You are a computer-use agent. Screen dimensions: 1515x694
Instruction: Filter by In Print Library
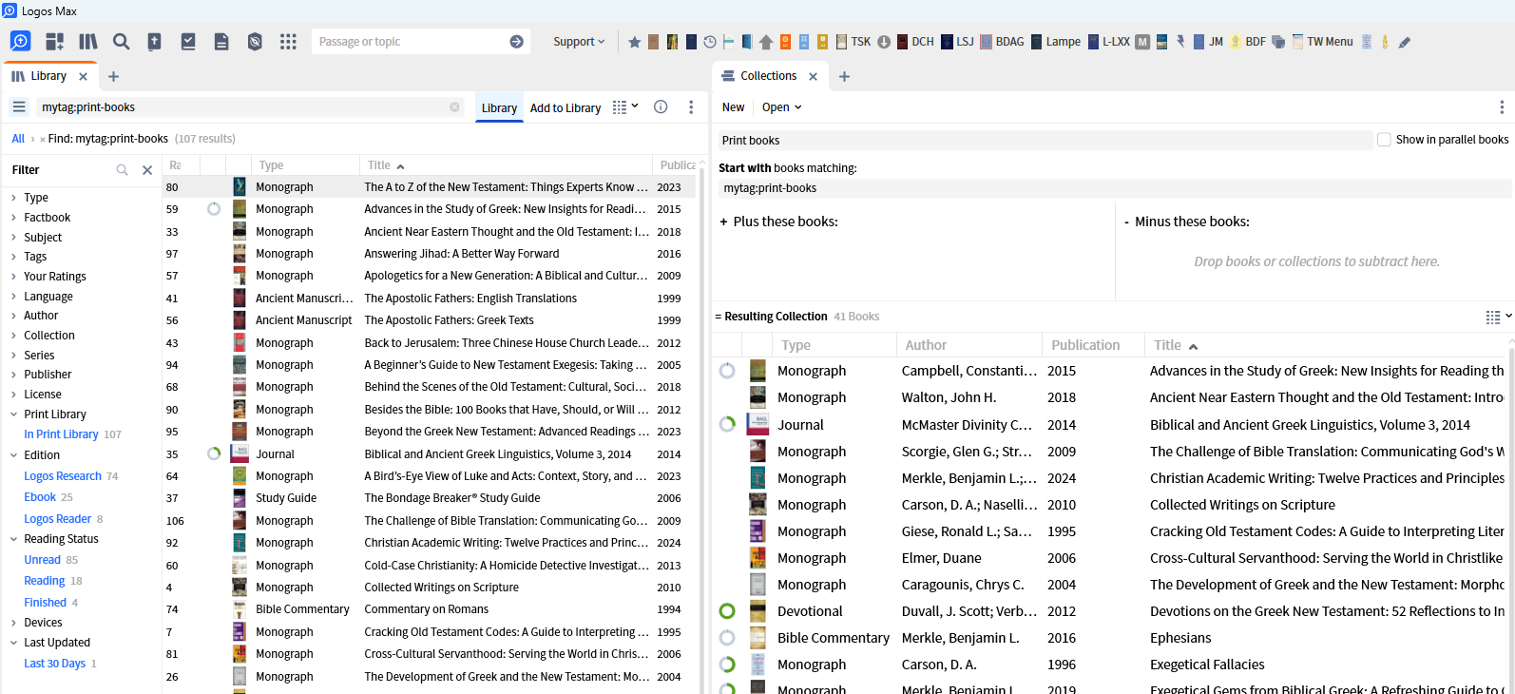point(62,434)
